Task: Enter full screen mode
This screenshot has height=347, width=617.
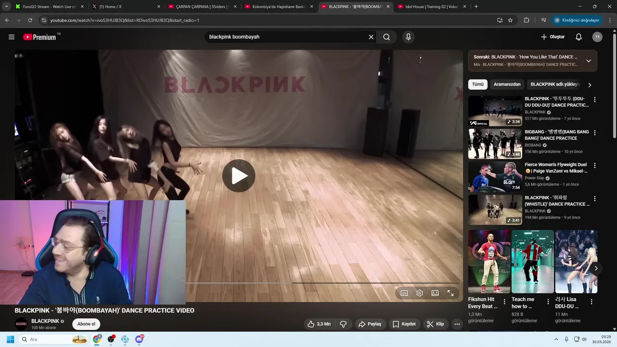Action: click(x=451, y=293)
